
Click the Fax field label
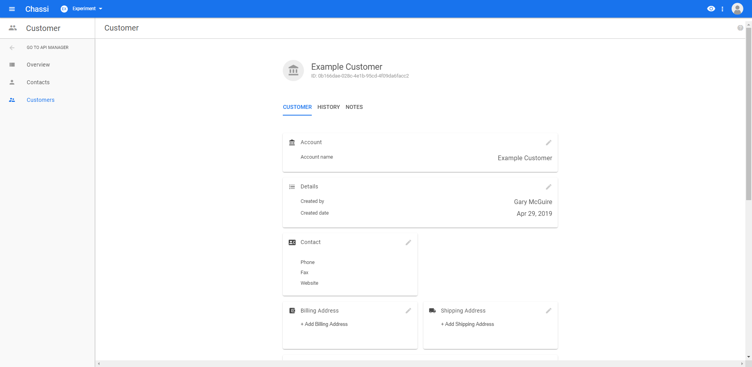304,273
